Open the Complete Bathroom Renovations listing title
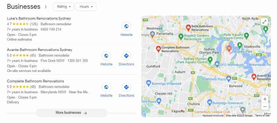Viewport: 277px width, 123px height. tap(35, 81)
